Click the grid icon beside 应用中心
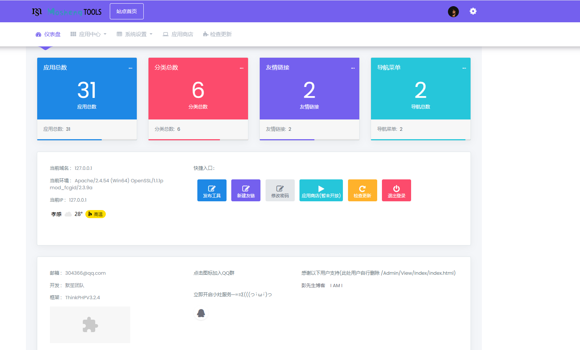The width and height of the screenshot is (580, 350). pyautogui.click(x=73, y=34)
